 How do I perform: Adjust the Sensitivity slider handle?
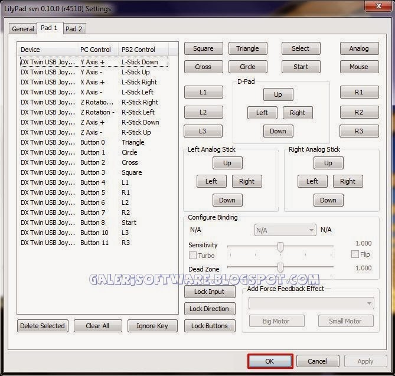pos(280,247)
